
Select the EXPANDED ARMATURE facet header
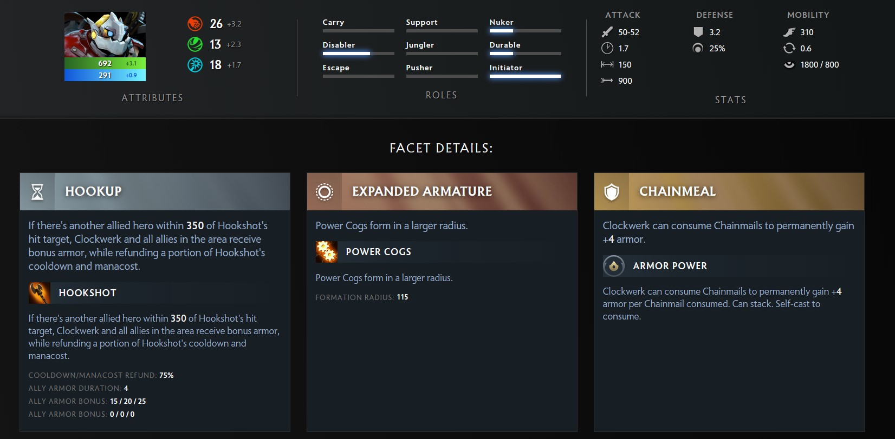[x=442, y=191]
